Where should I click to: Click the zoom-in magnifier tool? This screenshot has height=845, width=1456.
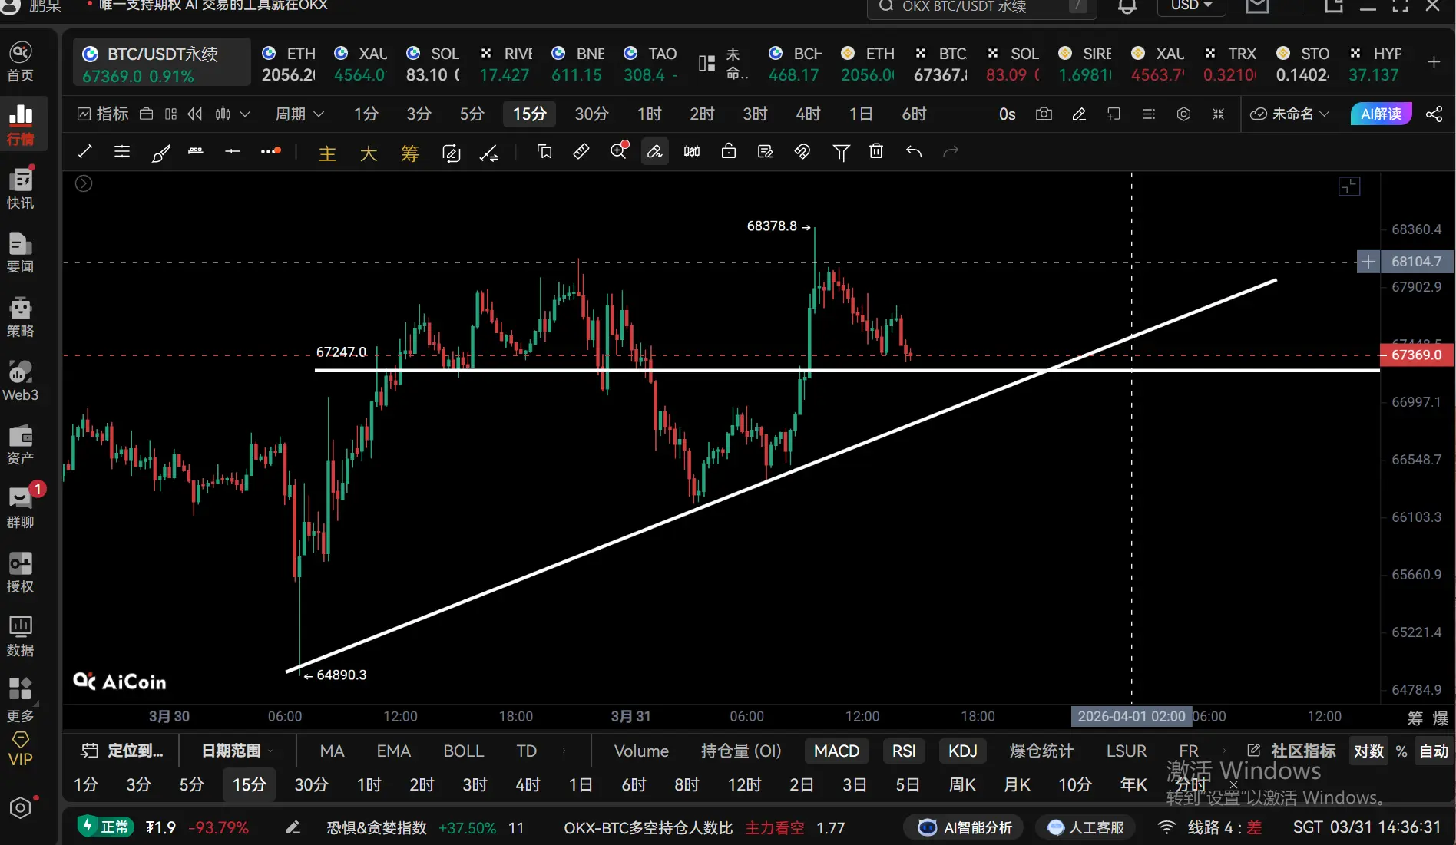[x=619, y=151]
